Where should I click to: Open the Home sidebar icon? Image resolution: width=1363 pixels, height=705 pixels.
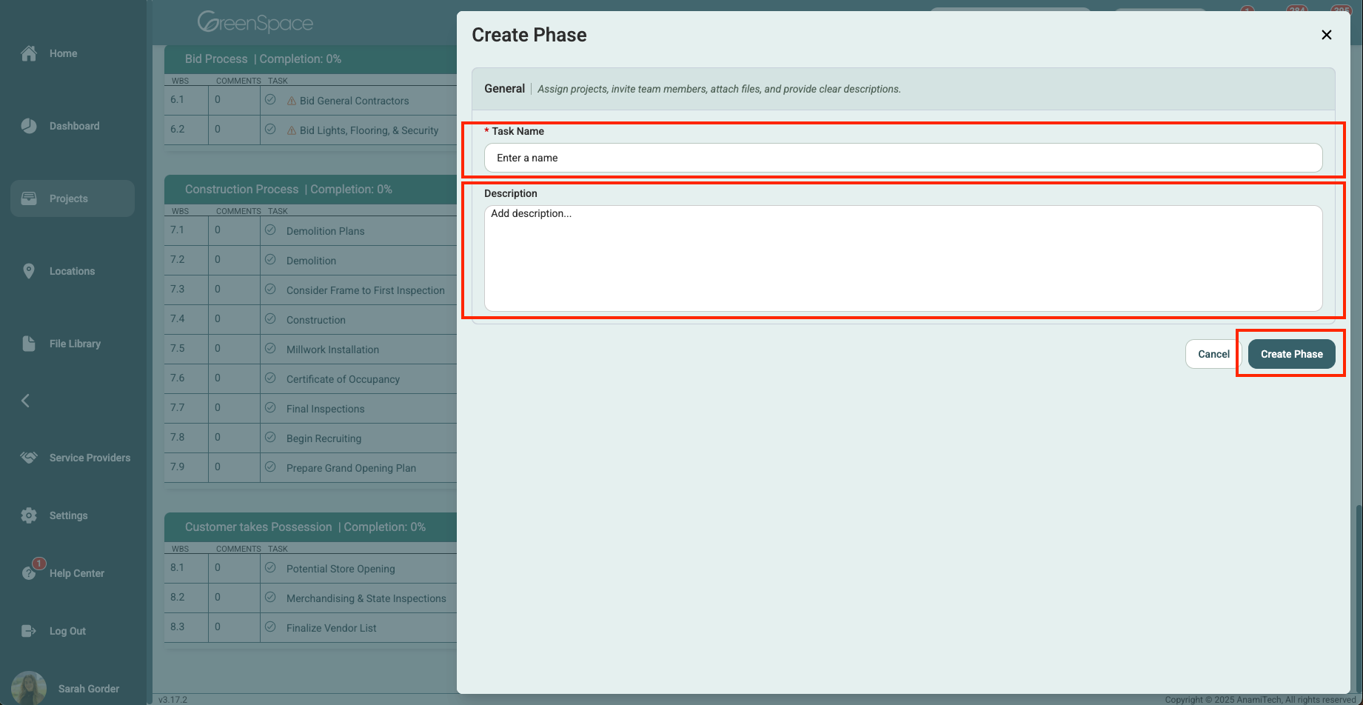29,53
